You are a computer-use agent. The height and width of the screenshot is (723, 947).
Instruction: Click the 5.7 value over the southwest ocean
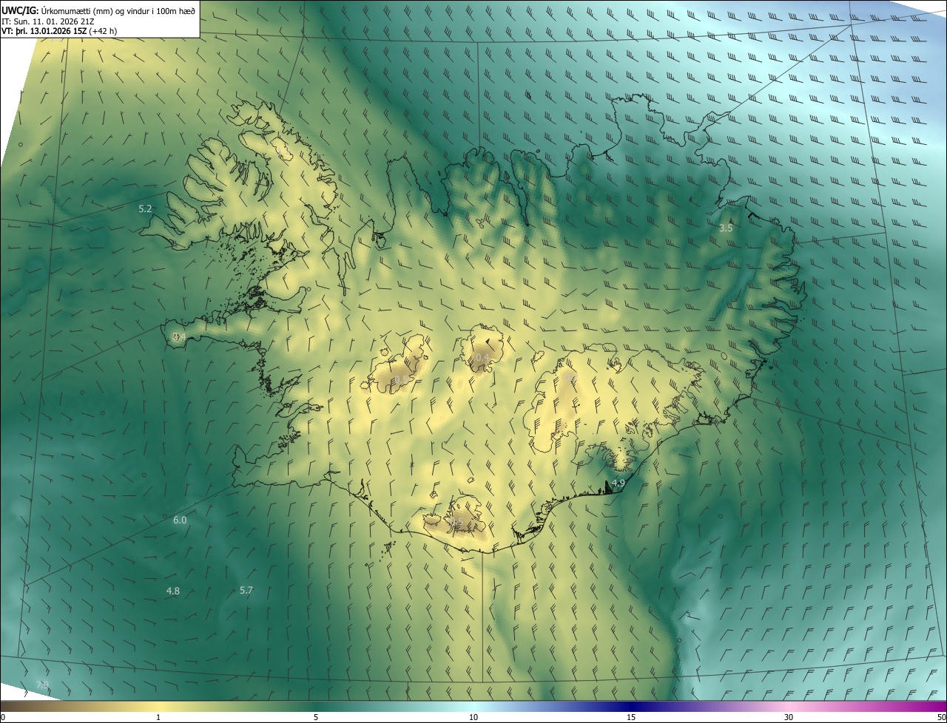(246, 591)
